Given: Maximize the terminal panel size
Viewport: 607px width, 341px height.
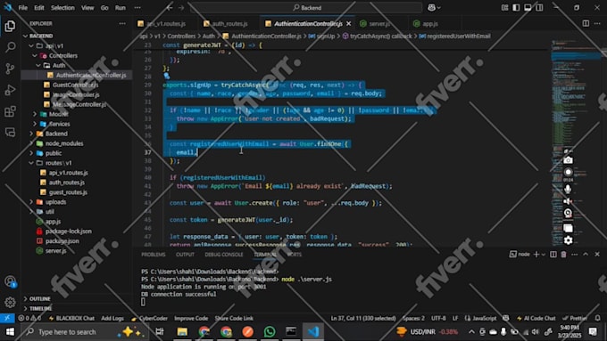Looking at the screenshot, I should (586, 254).
